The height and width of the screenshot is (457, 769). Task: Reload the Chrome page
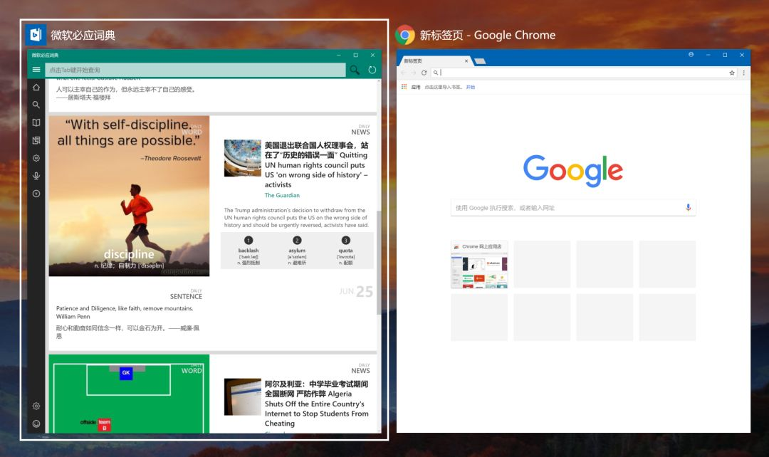click(x=424, y=73)
